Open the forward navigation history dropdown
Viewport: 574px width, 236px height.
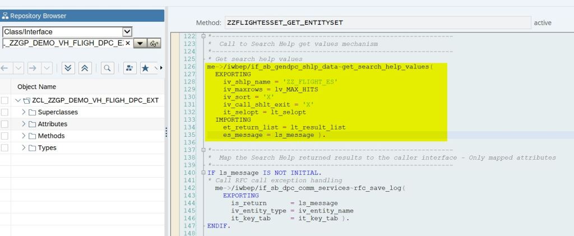click(47, 68)
